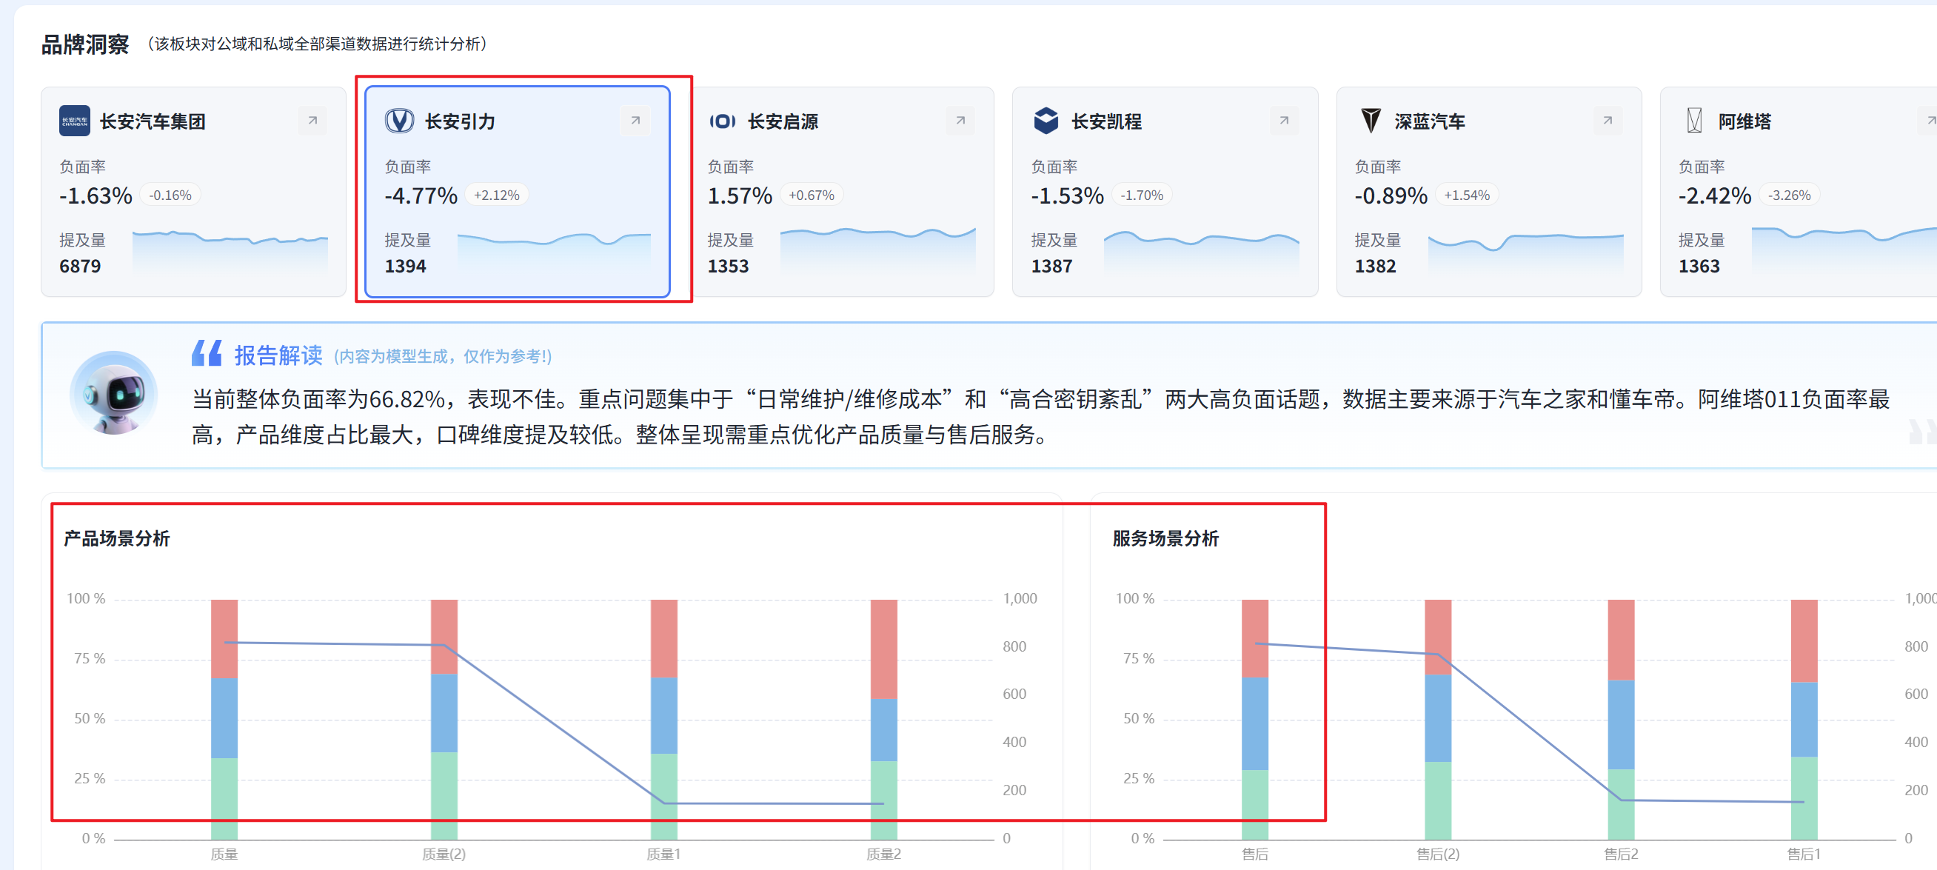This screenshot has height=870, width=1937.
Task: Click the -1.53% negative rate value
Action: click(1067, 195)
